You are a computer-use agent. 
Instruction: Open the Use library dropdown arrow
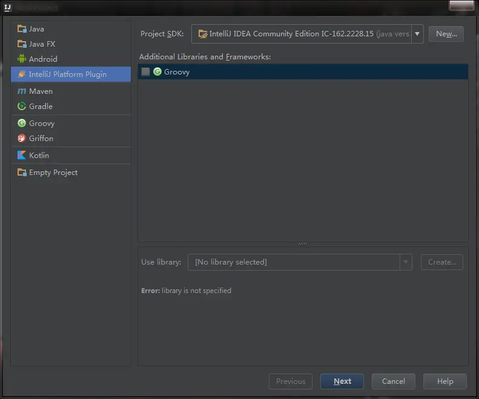click(406, 262)
